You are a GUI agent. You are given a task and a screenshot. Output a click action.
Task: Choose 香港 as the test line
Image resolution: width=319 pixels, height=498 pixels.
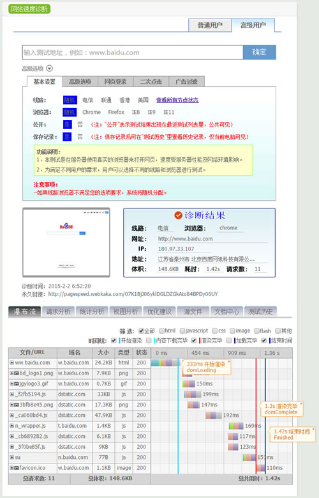click(x=124, y=100)
